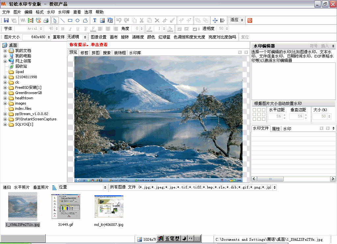Select the Line drawing tool
The height and width of the screenshot is (244, 337).
63,20
